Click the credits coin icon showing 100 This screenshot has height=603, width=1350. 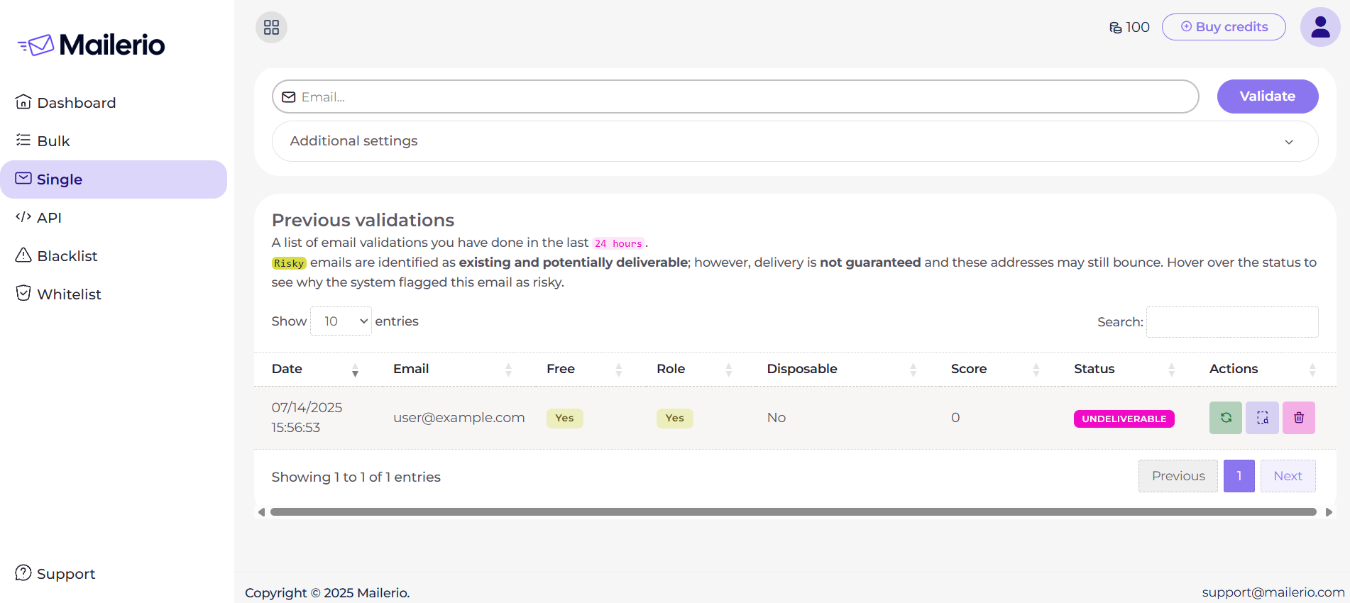(1115, 28)
